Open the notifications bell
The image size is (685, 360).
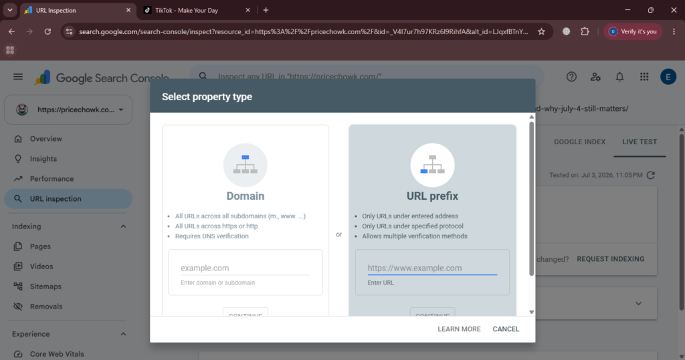pos(619,77)
